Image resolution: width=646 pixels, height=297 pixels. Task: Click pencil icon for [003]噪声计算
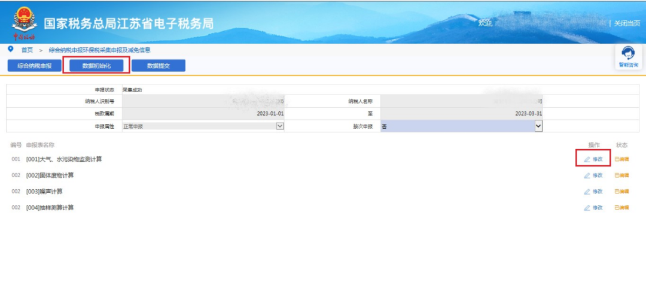tap(587, 192)
